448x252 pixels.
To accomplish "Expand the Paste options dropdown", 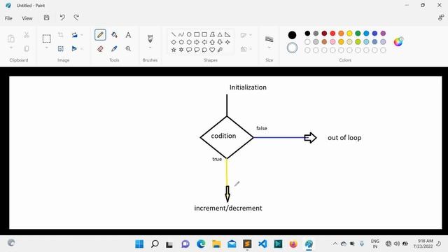I will click(x=11, y=48).
